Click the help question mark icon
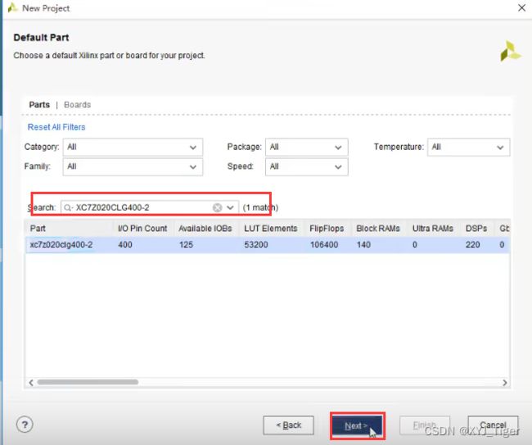The image size is (532, 445). (x=25, y=425)
